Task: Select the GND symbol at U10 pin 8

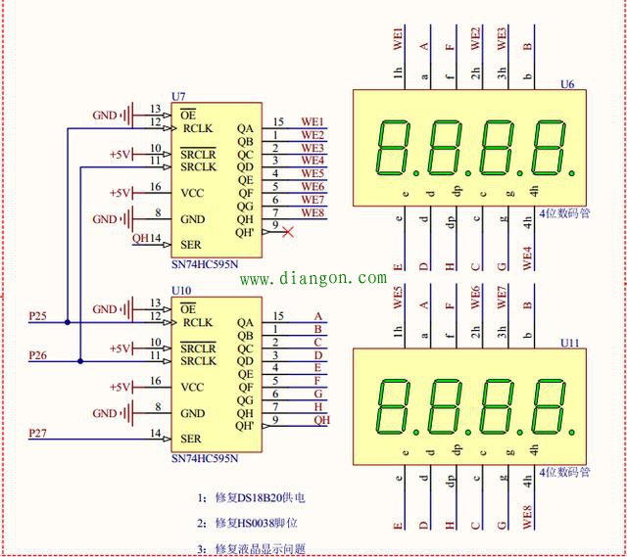Action: click(128, 413)
